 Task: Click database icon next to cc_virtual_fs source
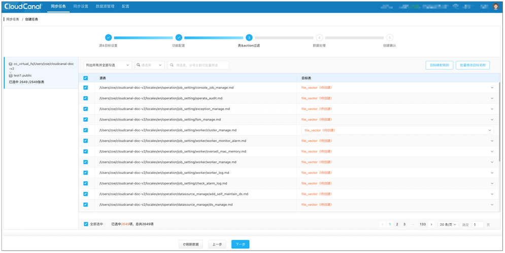click(x=11, y=64)
